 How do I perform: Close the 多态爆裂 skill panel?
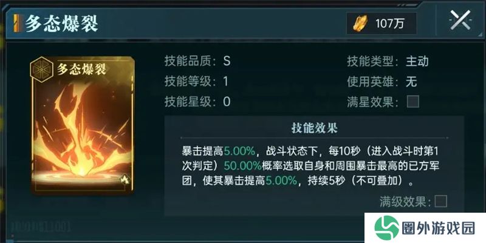[x=460, y=21]
